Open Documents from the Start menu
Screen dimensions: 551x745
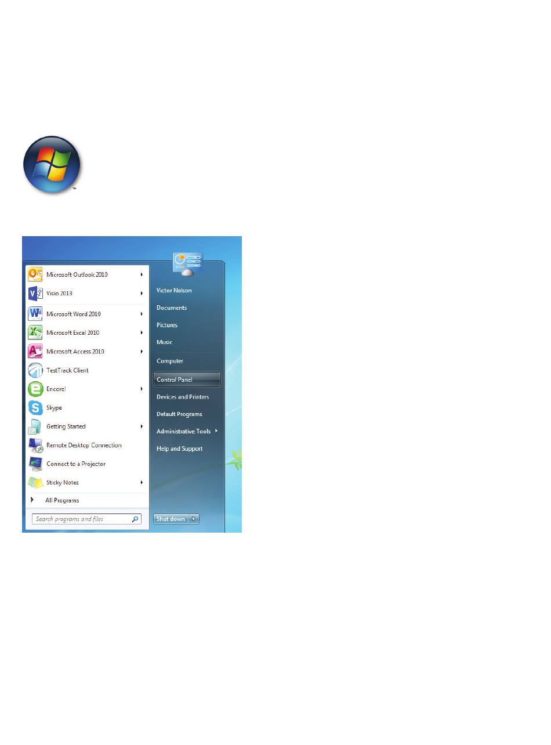point(172,308)
